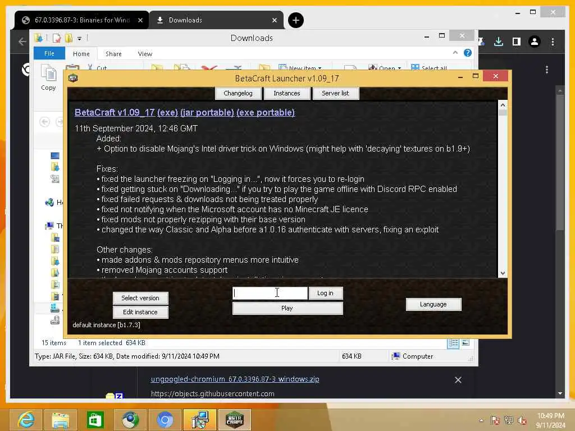Image resolution: width=575 pixels, height=431 pixels.
Task: Click the changelog scroll-up arrow
Action: pos(503,105)
